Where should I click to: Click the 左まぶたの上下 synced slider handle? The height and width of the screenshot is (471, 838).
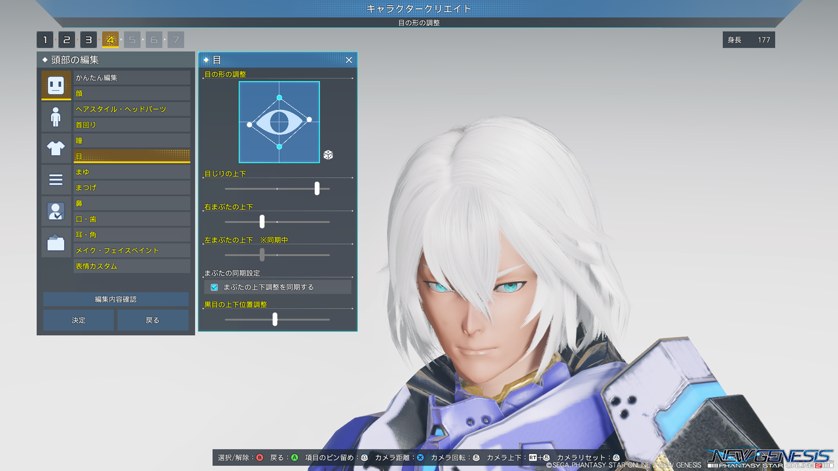pyautogui.click(x=262, y=254)
